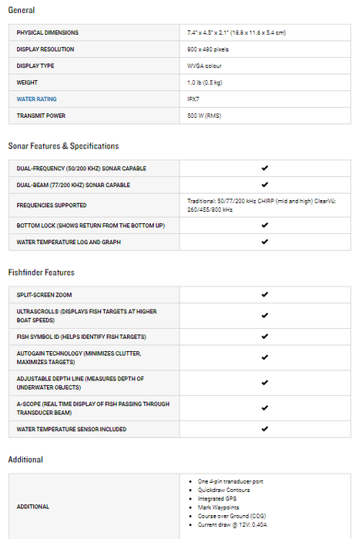Click the Adjustable Depth Line checkmark
Image resolution: width=359 pixels, height=539 pixels.
point(264,383)
